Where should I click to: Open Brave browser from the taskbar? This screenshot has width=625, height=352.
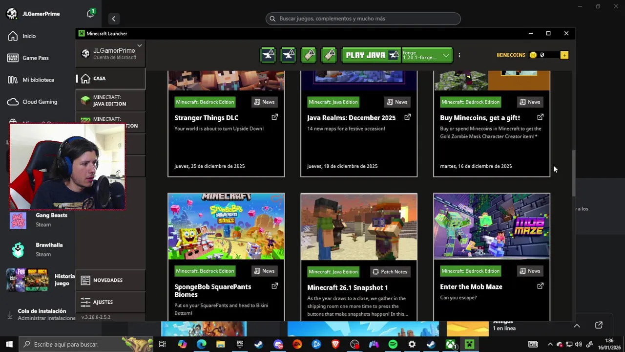(335, 344)
